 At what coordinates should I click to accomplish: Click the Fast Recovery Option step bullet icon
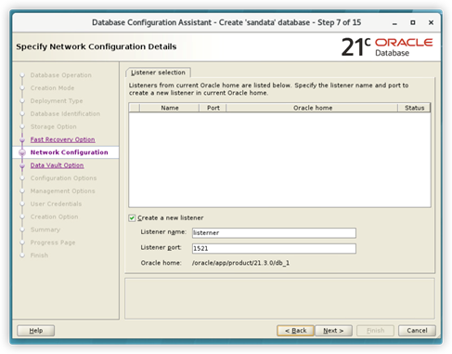22,140
